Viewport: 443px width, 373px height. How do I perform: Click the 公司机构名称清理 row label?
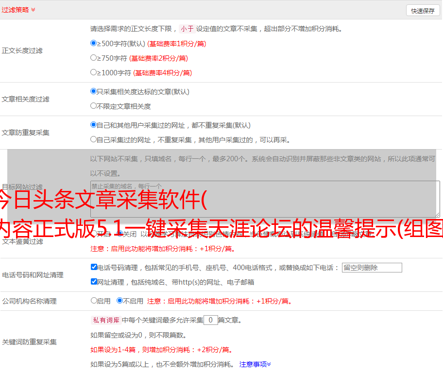[29, 301]
